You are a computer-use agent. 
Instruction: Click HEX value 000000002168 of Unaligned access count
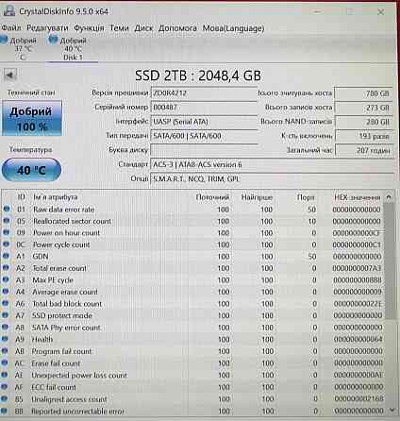point(358,398)
